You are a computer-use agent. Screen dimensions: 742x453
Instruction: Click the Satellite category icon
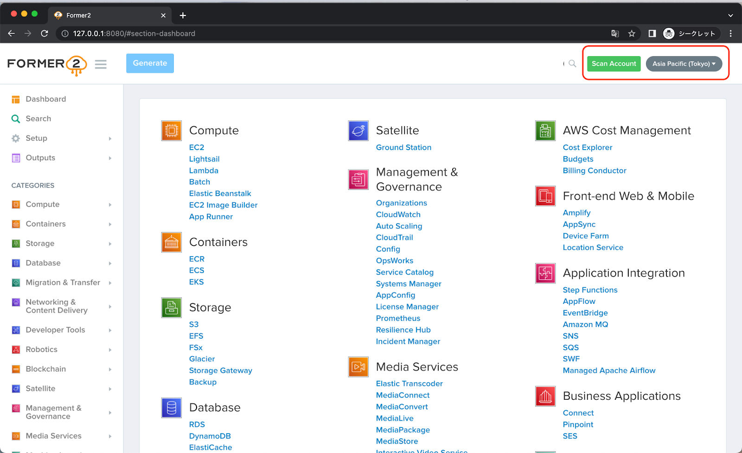point(358,130)
